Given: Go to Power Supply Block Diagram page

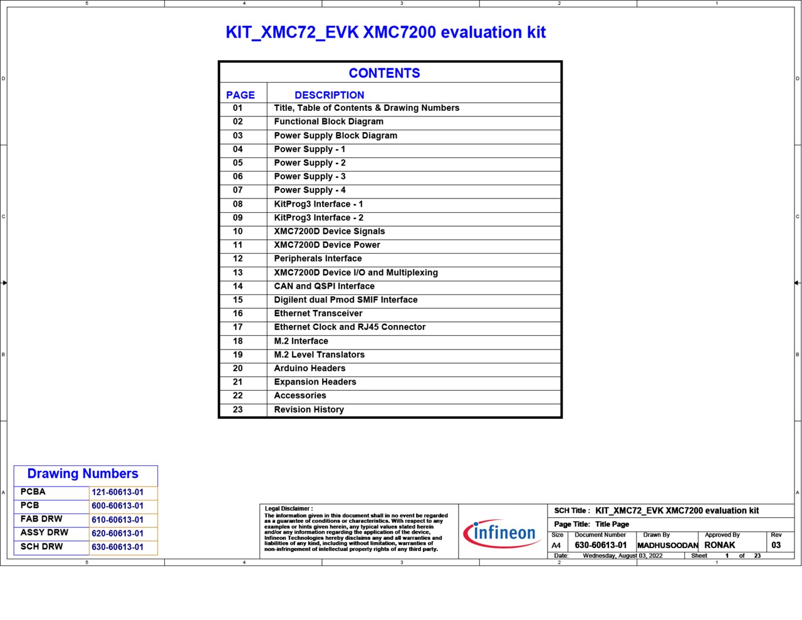Looking at the screenshot, I should [335, 135].
